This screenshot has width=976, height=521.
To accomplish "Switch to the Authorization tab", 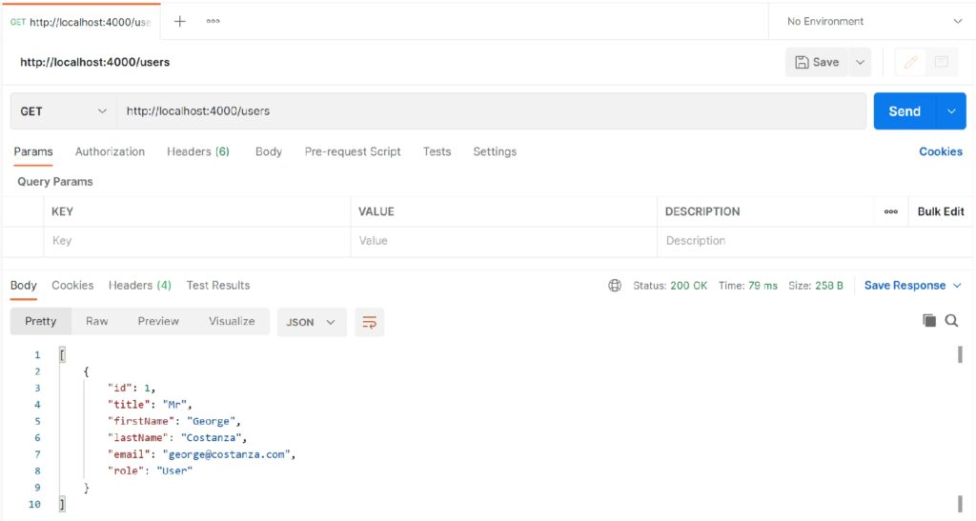I will [110, 151].
